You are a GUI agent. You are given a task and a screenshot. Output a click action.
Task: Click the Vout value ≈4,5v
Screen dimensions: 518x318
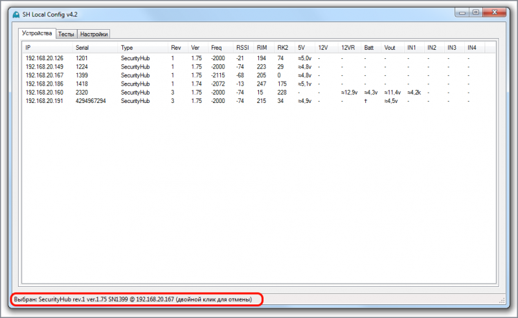(391, 101)
